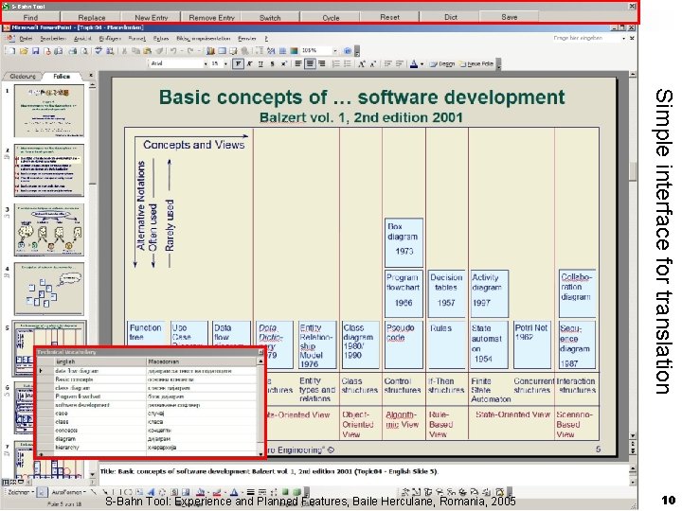The height and width of the screenshot is (511, 682).
Task: Click the Fill Color bucket in drawing toolbar
Action: point(201,492)
